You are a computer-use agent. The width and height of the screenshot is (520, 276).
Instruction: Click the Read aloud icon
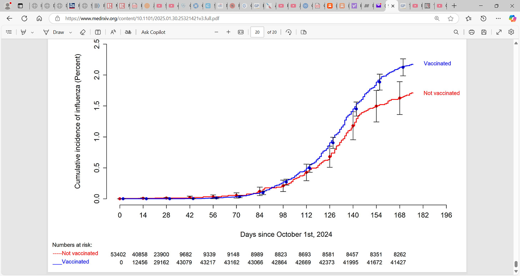tap(113, 32)
